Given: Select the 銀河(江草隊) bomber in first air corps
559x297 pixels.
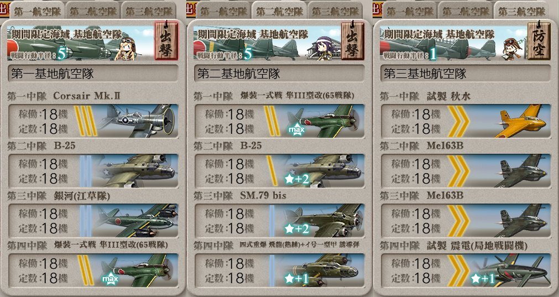Looking at the screenshot, I should click(93, 220).
